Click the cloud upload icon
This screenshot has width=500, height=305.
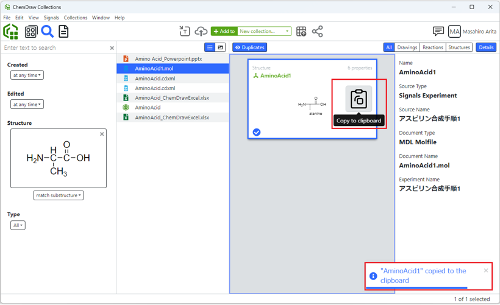(x=201, y=31)
